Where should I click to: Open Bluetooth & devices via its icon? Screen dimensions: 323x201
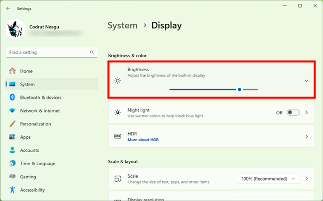tap(12, 98)
